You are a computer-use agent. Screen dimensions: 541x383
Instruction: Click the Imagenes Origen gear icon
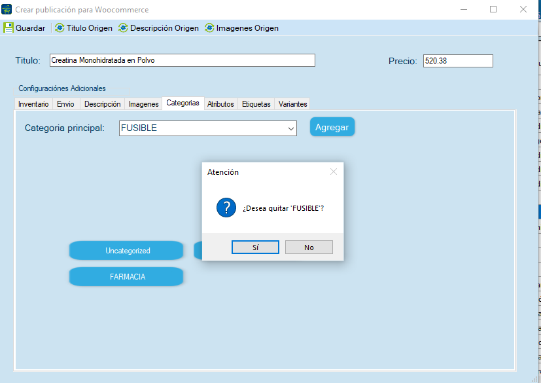(209, 28)
